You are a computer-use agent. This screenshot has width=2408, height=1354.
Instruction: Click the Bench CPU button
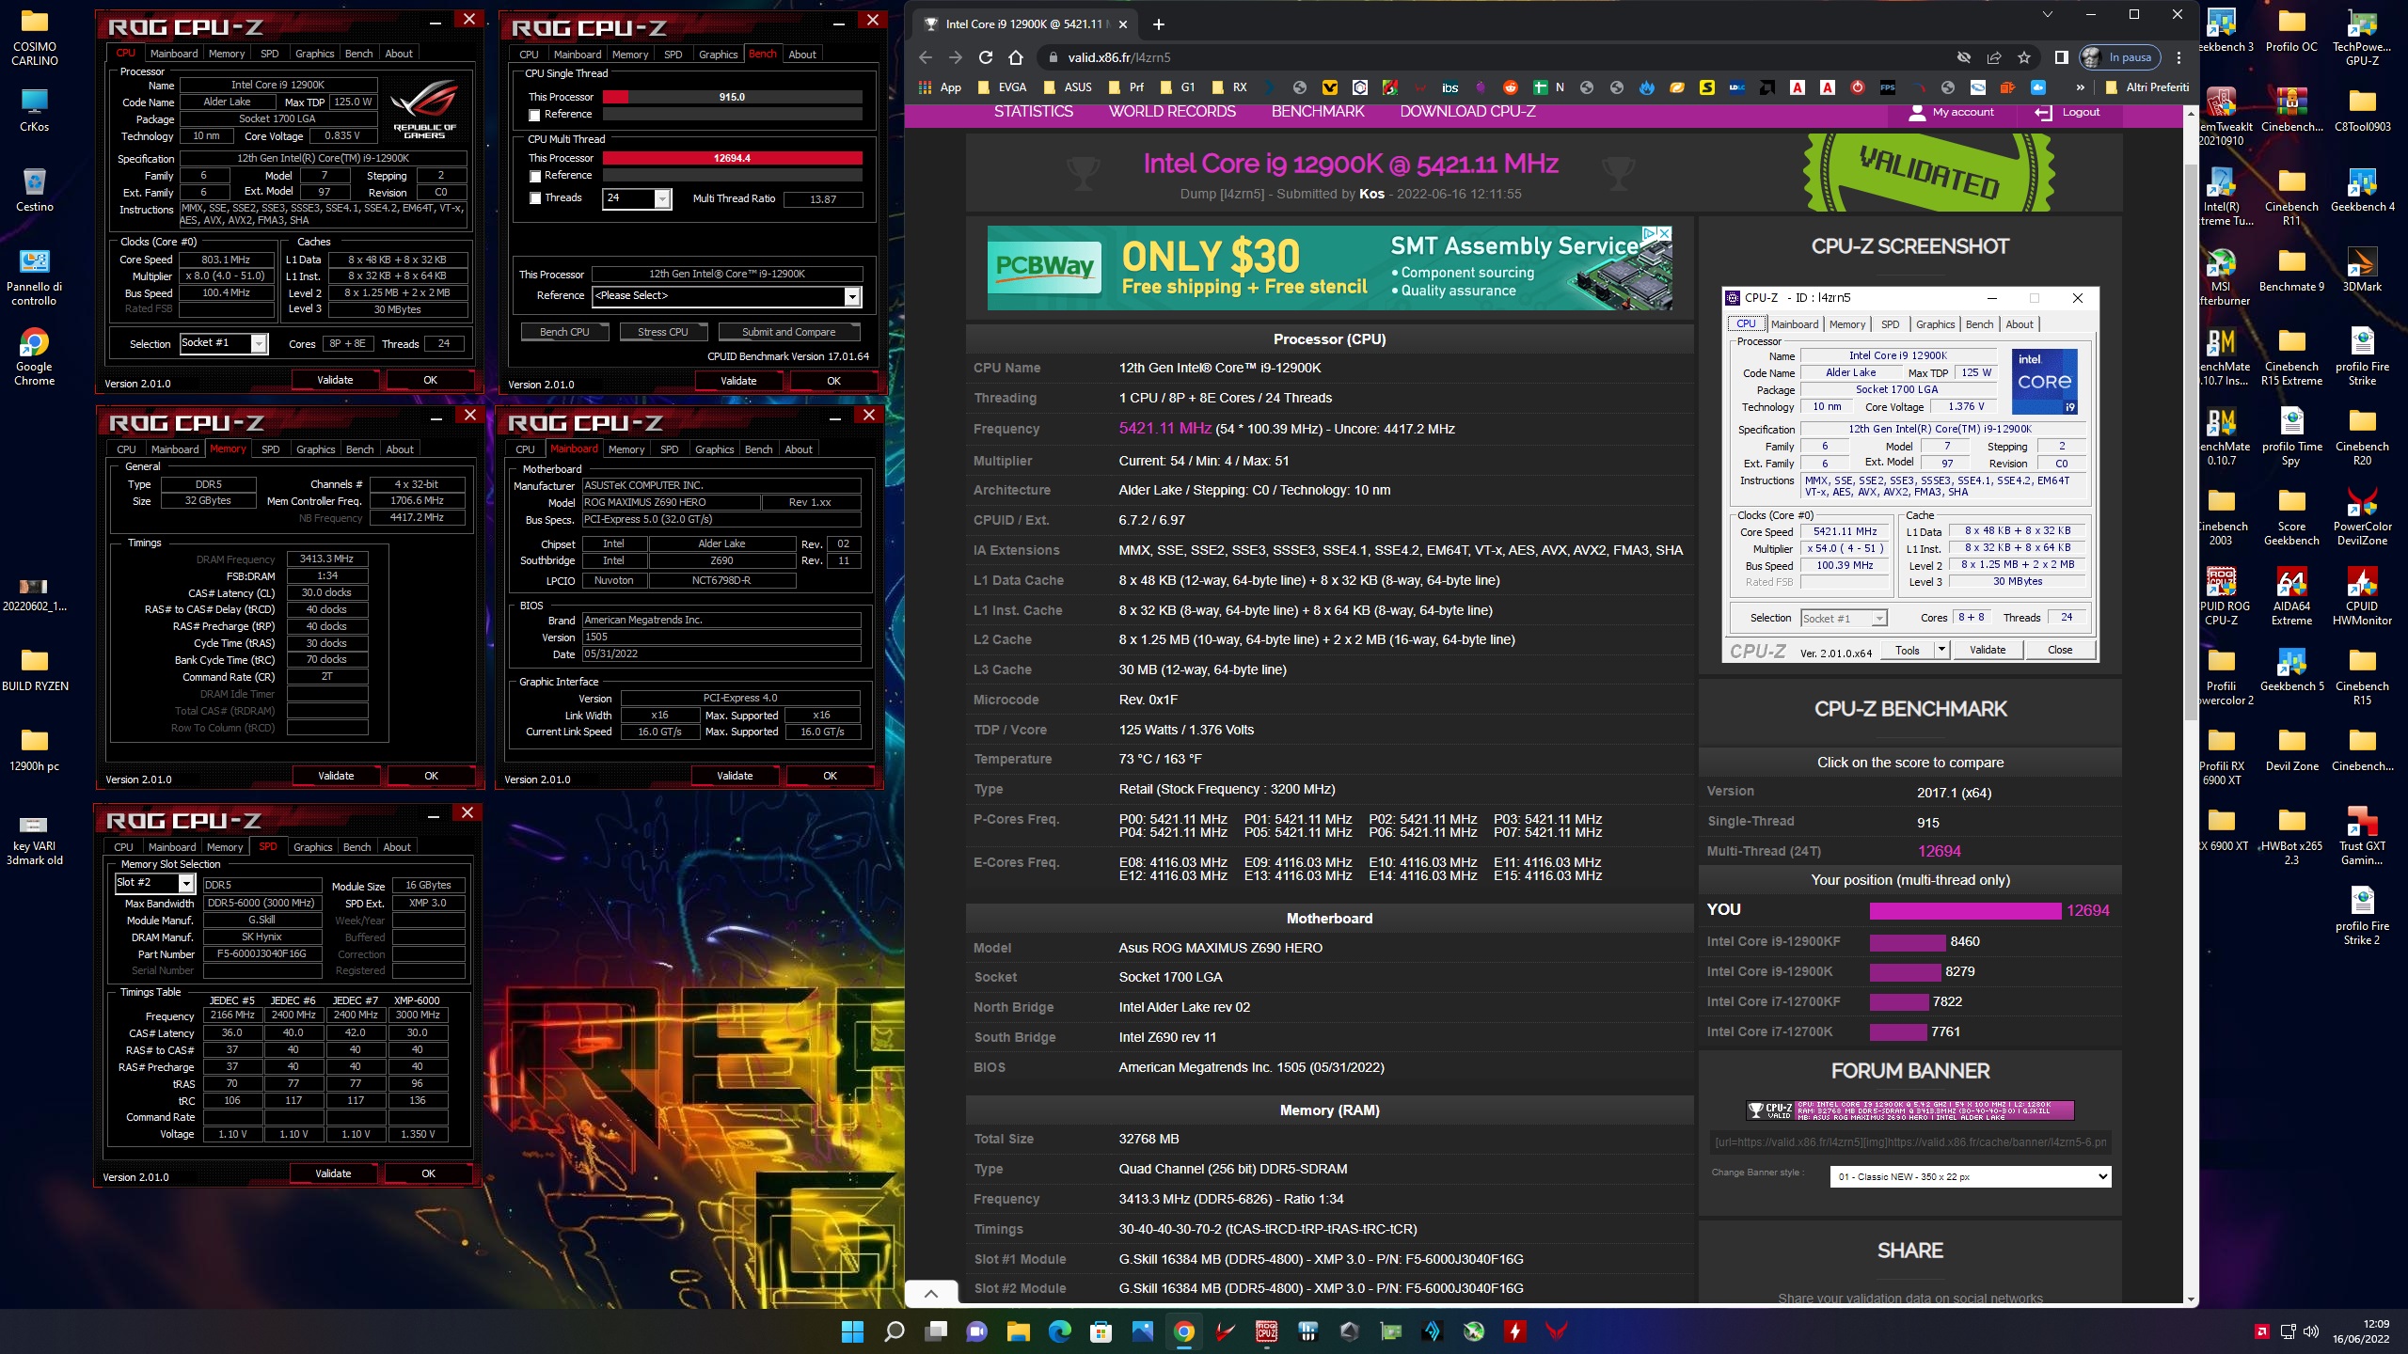click(564, 332)
